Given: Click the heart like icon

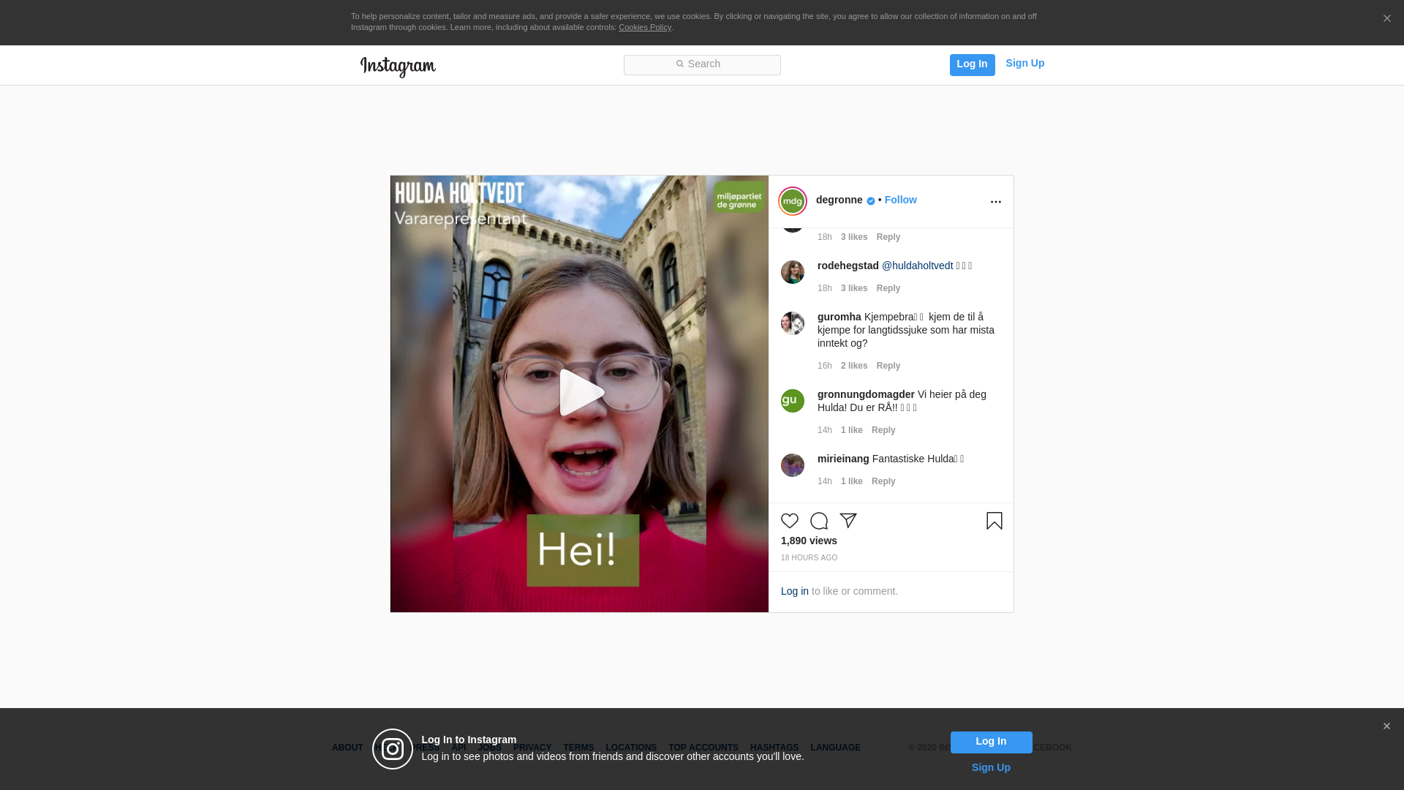Looking at the screenshot, I should [790, 521].
